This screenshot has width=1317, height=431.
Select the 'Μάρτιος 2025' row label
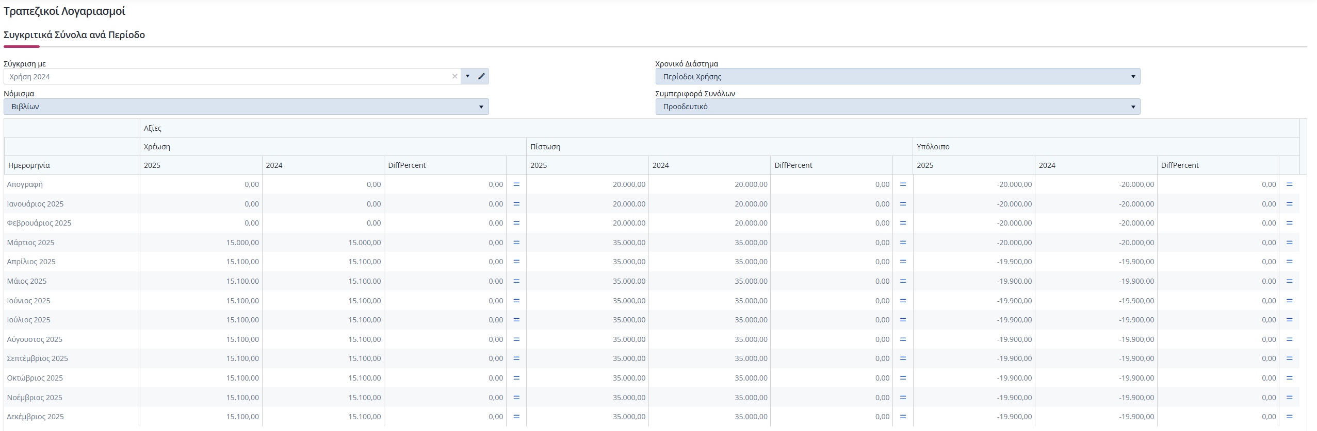[x=30, y=243]
